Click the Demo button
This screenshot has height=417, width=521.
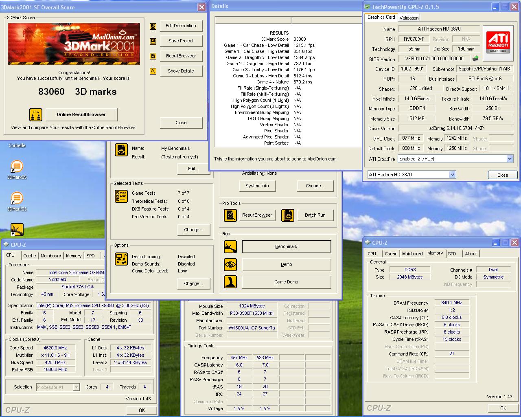[x=287, y=265]
